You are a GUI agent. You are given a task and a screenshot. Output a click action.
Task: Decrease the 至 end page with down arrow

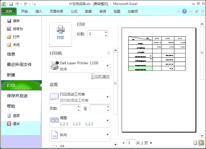tap(108, 110)
